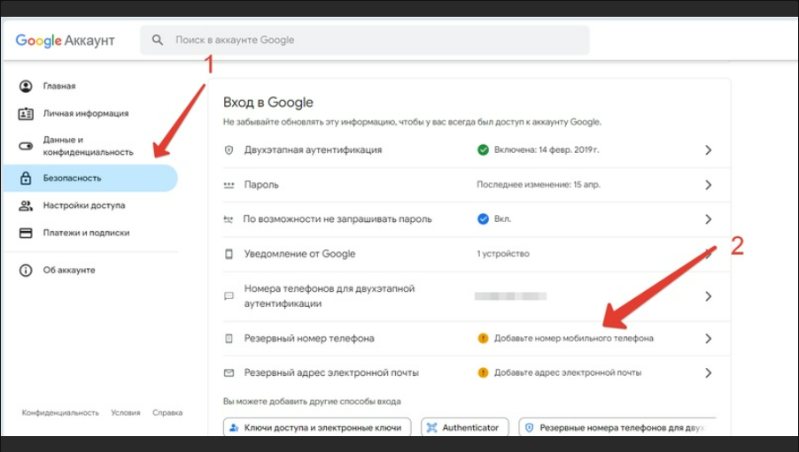The width and height of the screenshot is (799, 452).
Task: Click the Authenticator button icon
Action: [431, 427]
